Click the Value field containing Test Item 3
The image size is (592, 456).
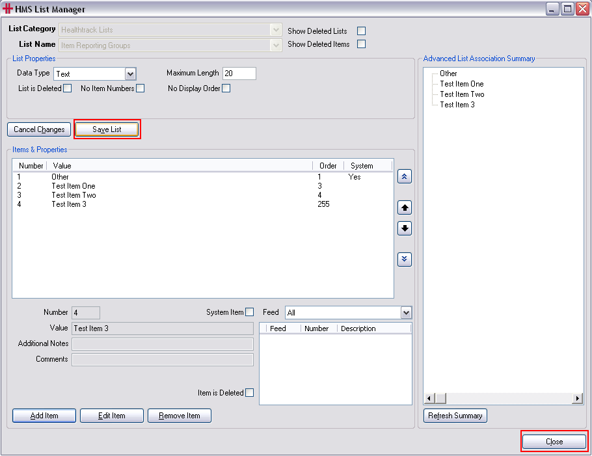point(163,329)
